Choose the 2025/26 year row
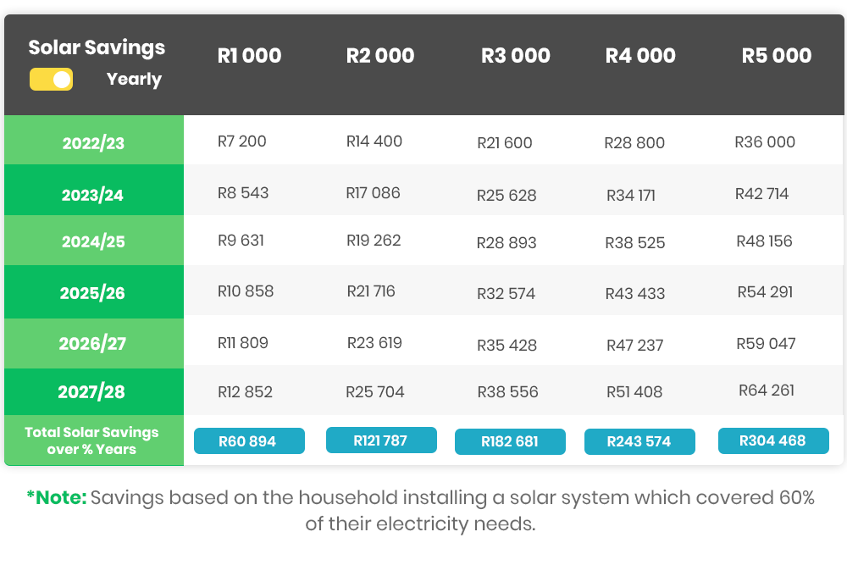Viewport: 847px width, 565px height. [x=93, y=293]
